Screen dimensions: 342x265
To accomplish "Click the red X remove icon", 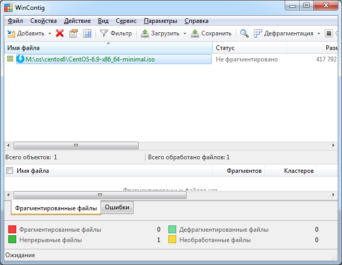I will coord(59,33).
